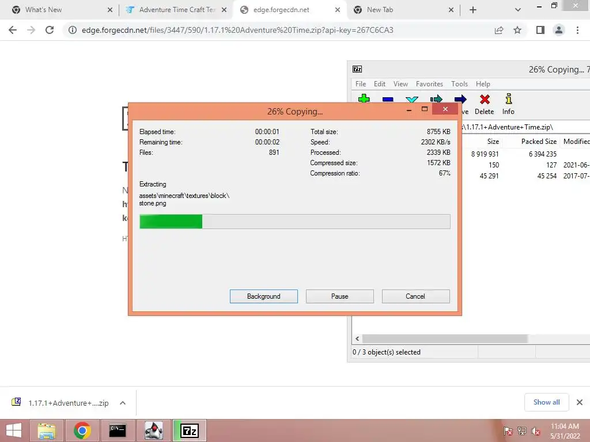Sort by Modified column header
The height and width of the screenshot is (442, 590).
[x=576, y=142]
